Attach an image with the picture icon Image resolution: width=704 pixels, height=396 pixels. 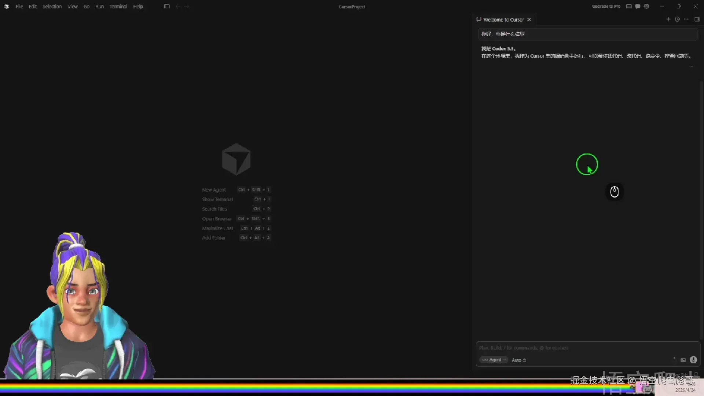pyautogui.click(x=683, y=360)
